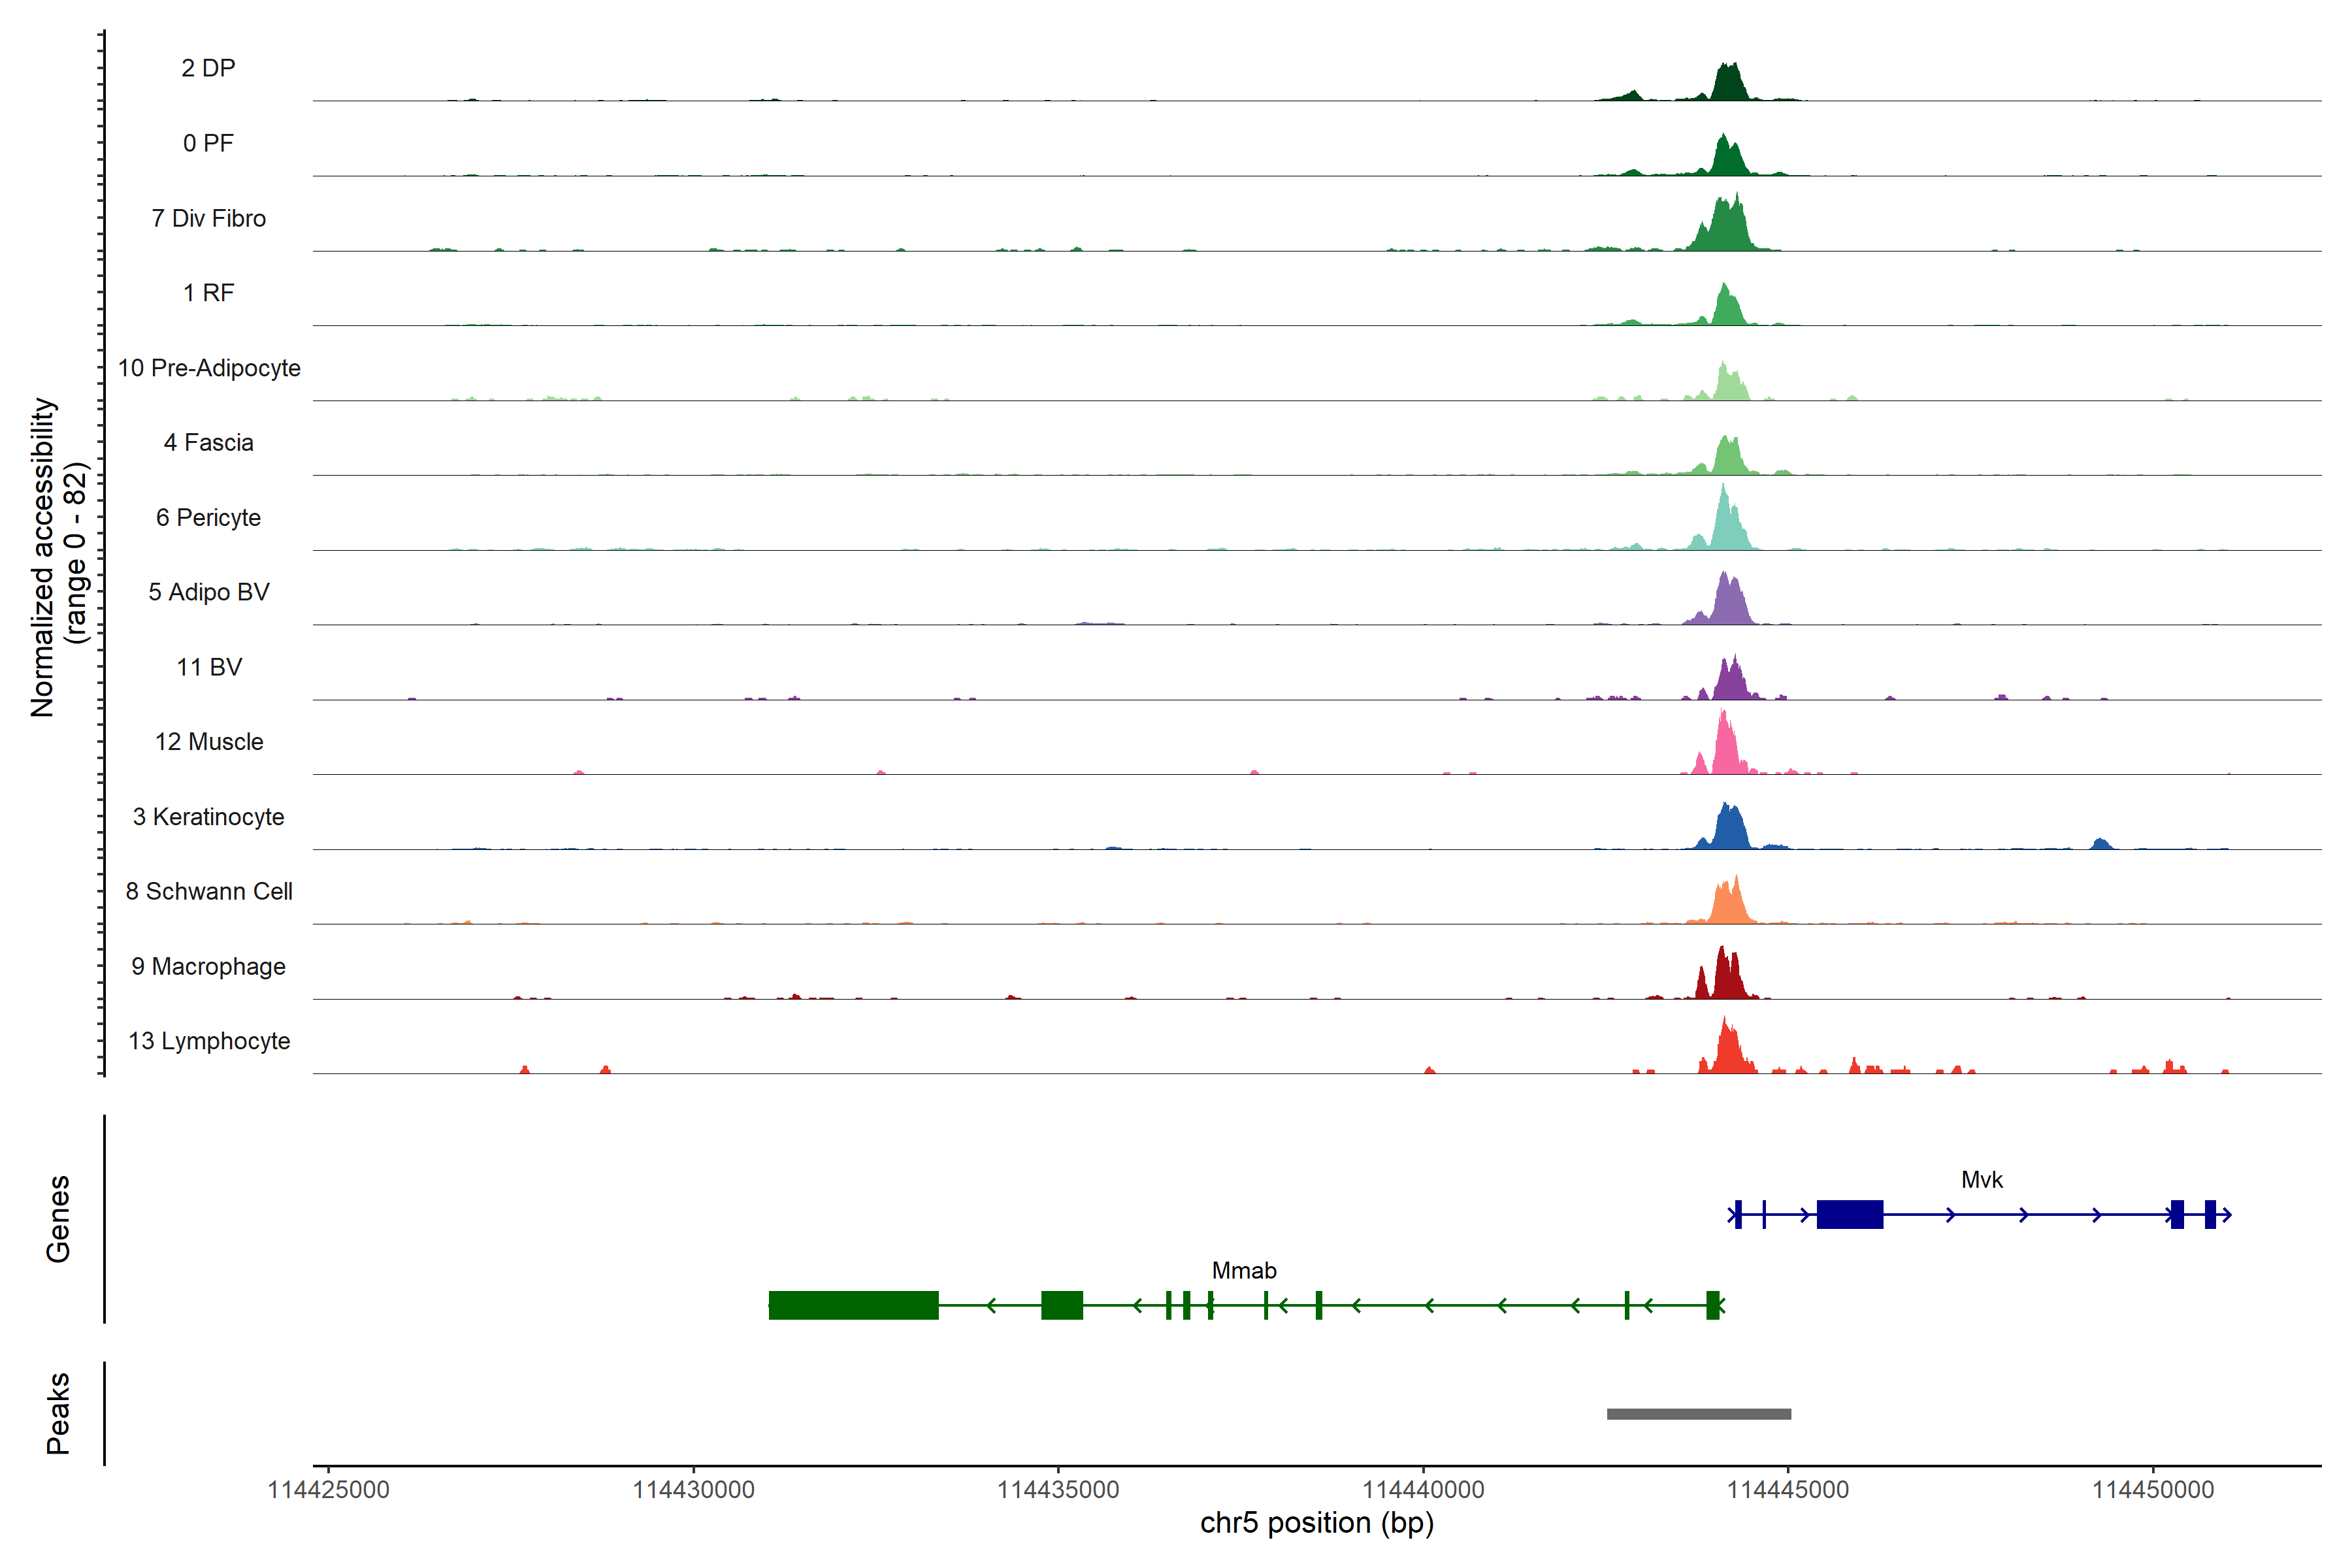The width and height of the screenshot is (2352, 1568).
Task: Click the gray peak region bar
Action: click(1698, 1413)
